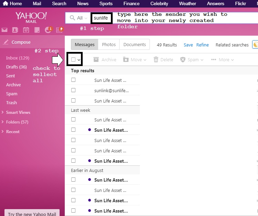Open the Calendar icon showing 17
Viewport: 258px width, 216px height.
pyautogui.click(x=26, y=30)
